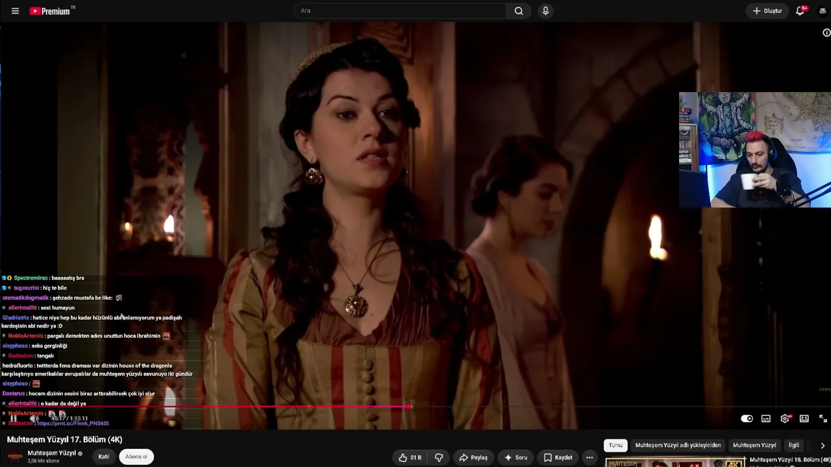831x467 pixels.
Task: Click chat username Dosterus
Action: pyautogui.click(x=14, y=394)
